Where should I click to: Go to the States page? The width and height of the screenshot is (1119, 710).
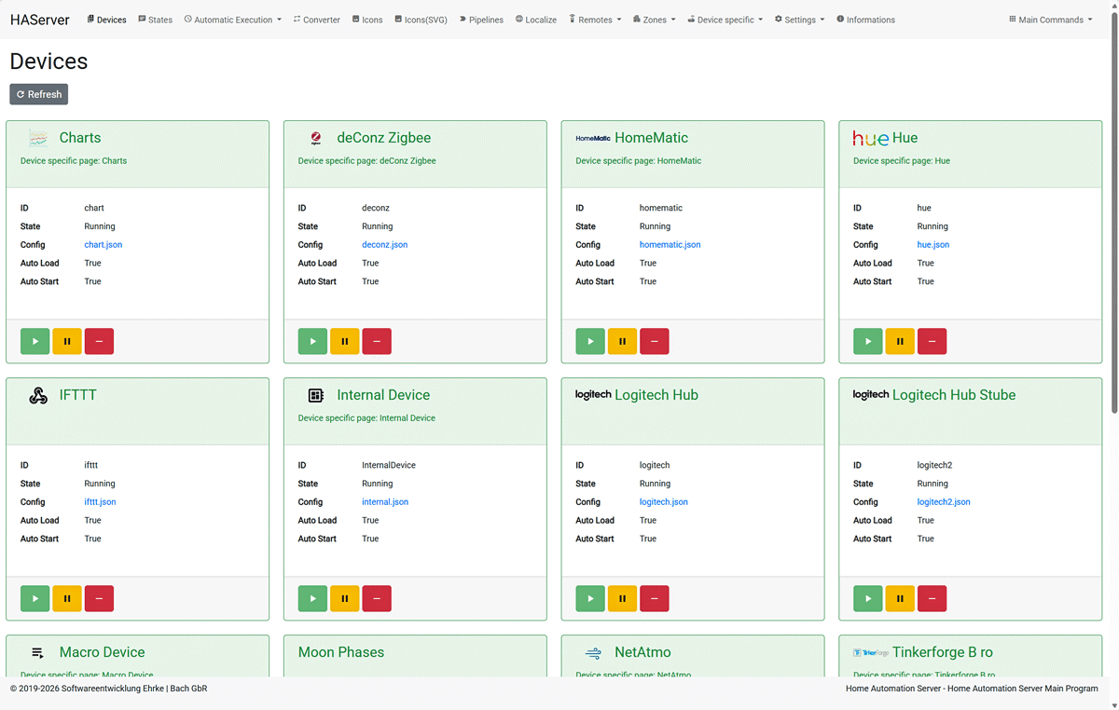(x=155, y=20)
